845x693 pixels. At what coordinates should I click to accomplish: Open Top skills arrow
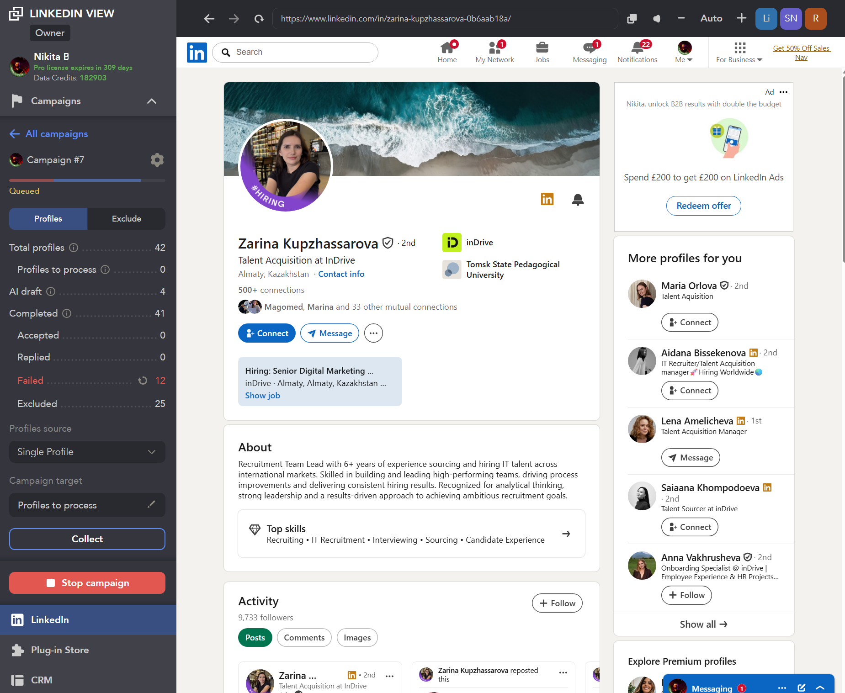point(566,534)
